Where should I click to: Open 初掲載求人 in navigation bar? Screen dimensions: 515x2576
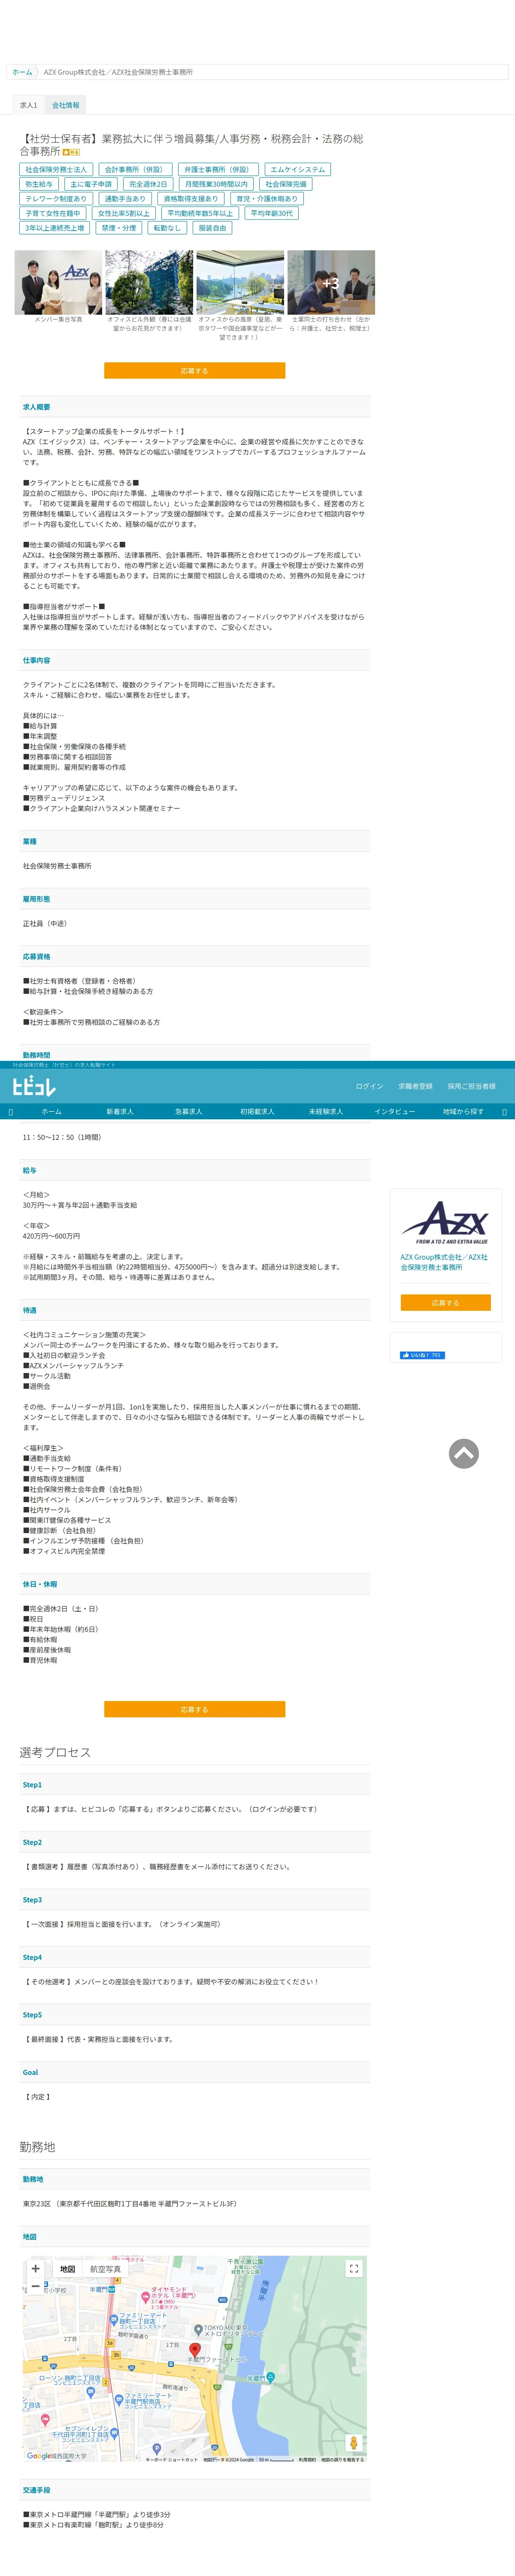click(x=257, y=1111)
